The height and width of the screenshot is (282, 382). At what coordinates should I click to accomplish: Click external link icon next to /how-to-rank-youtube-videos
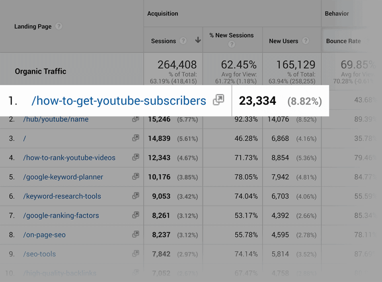click(136, 157)
